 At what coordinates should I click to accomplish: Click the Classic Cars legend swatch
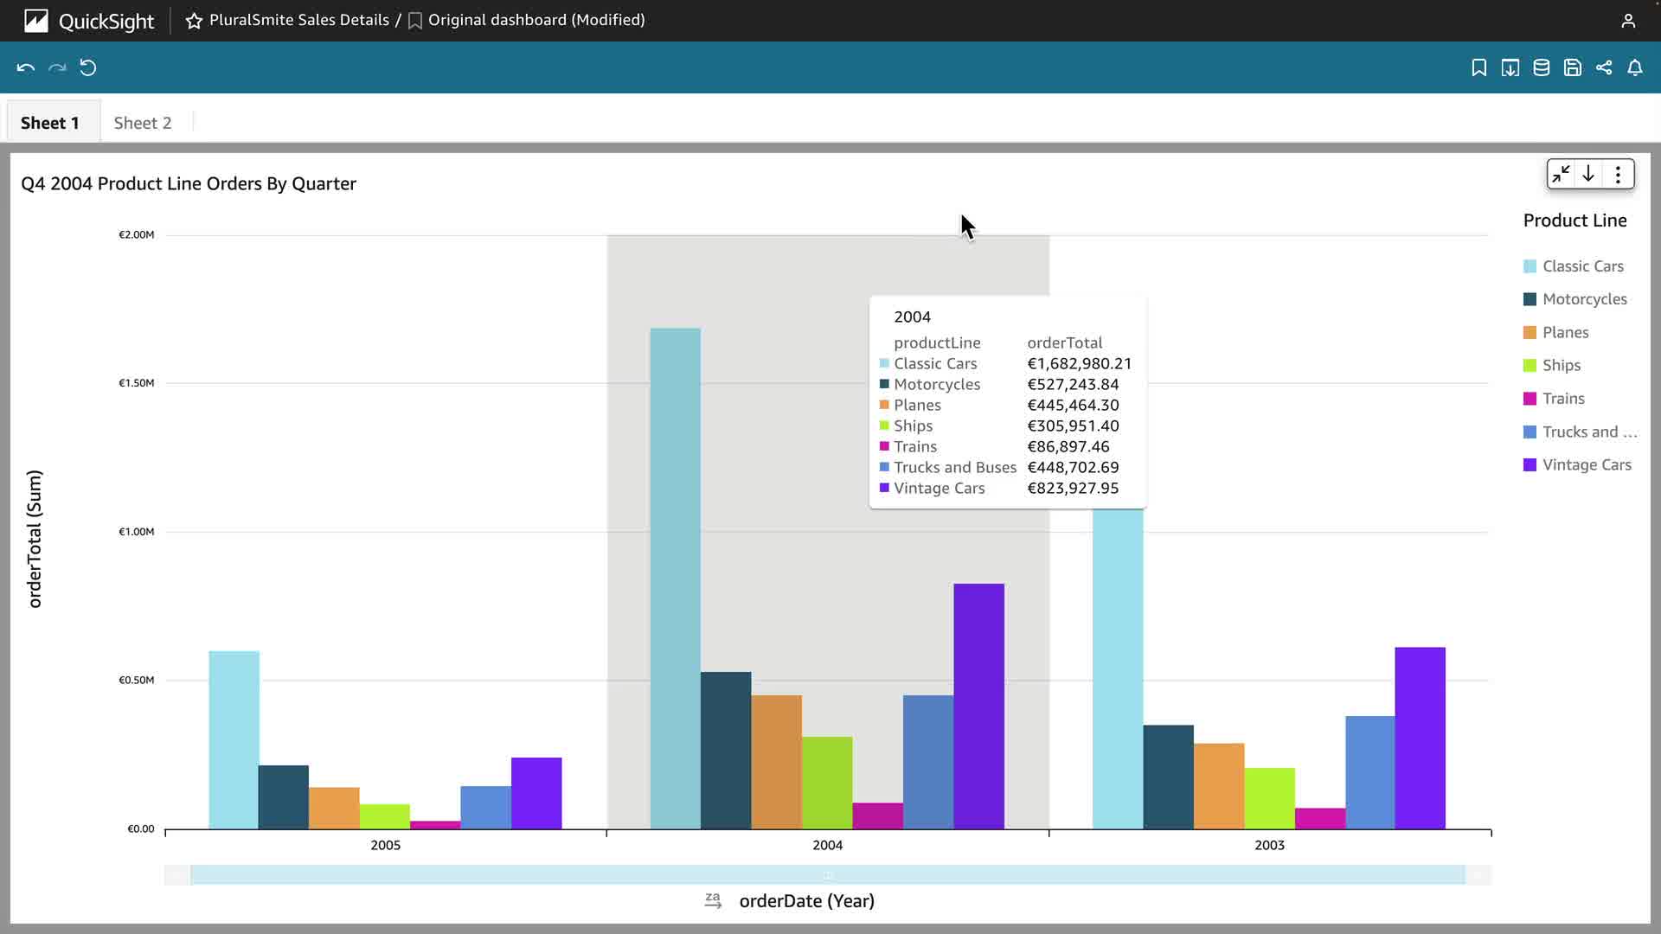(1530, 266)
